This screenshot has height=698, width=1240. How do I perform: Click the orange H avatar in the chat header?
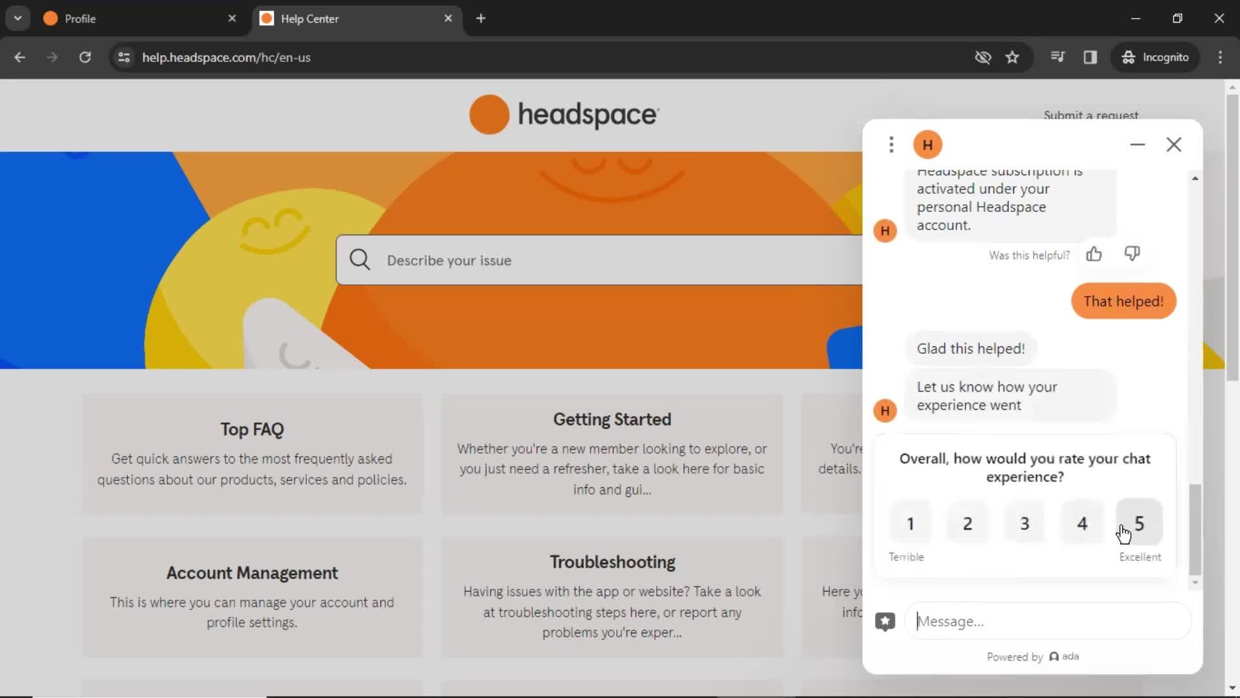(x=927, y=145)
